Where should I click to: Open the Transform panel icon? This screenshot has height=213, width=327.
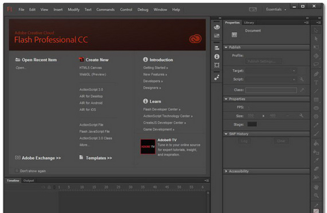pos(217,65)
